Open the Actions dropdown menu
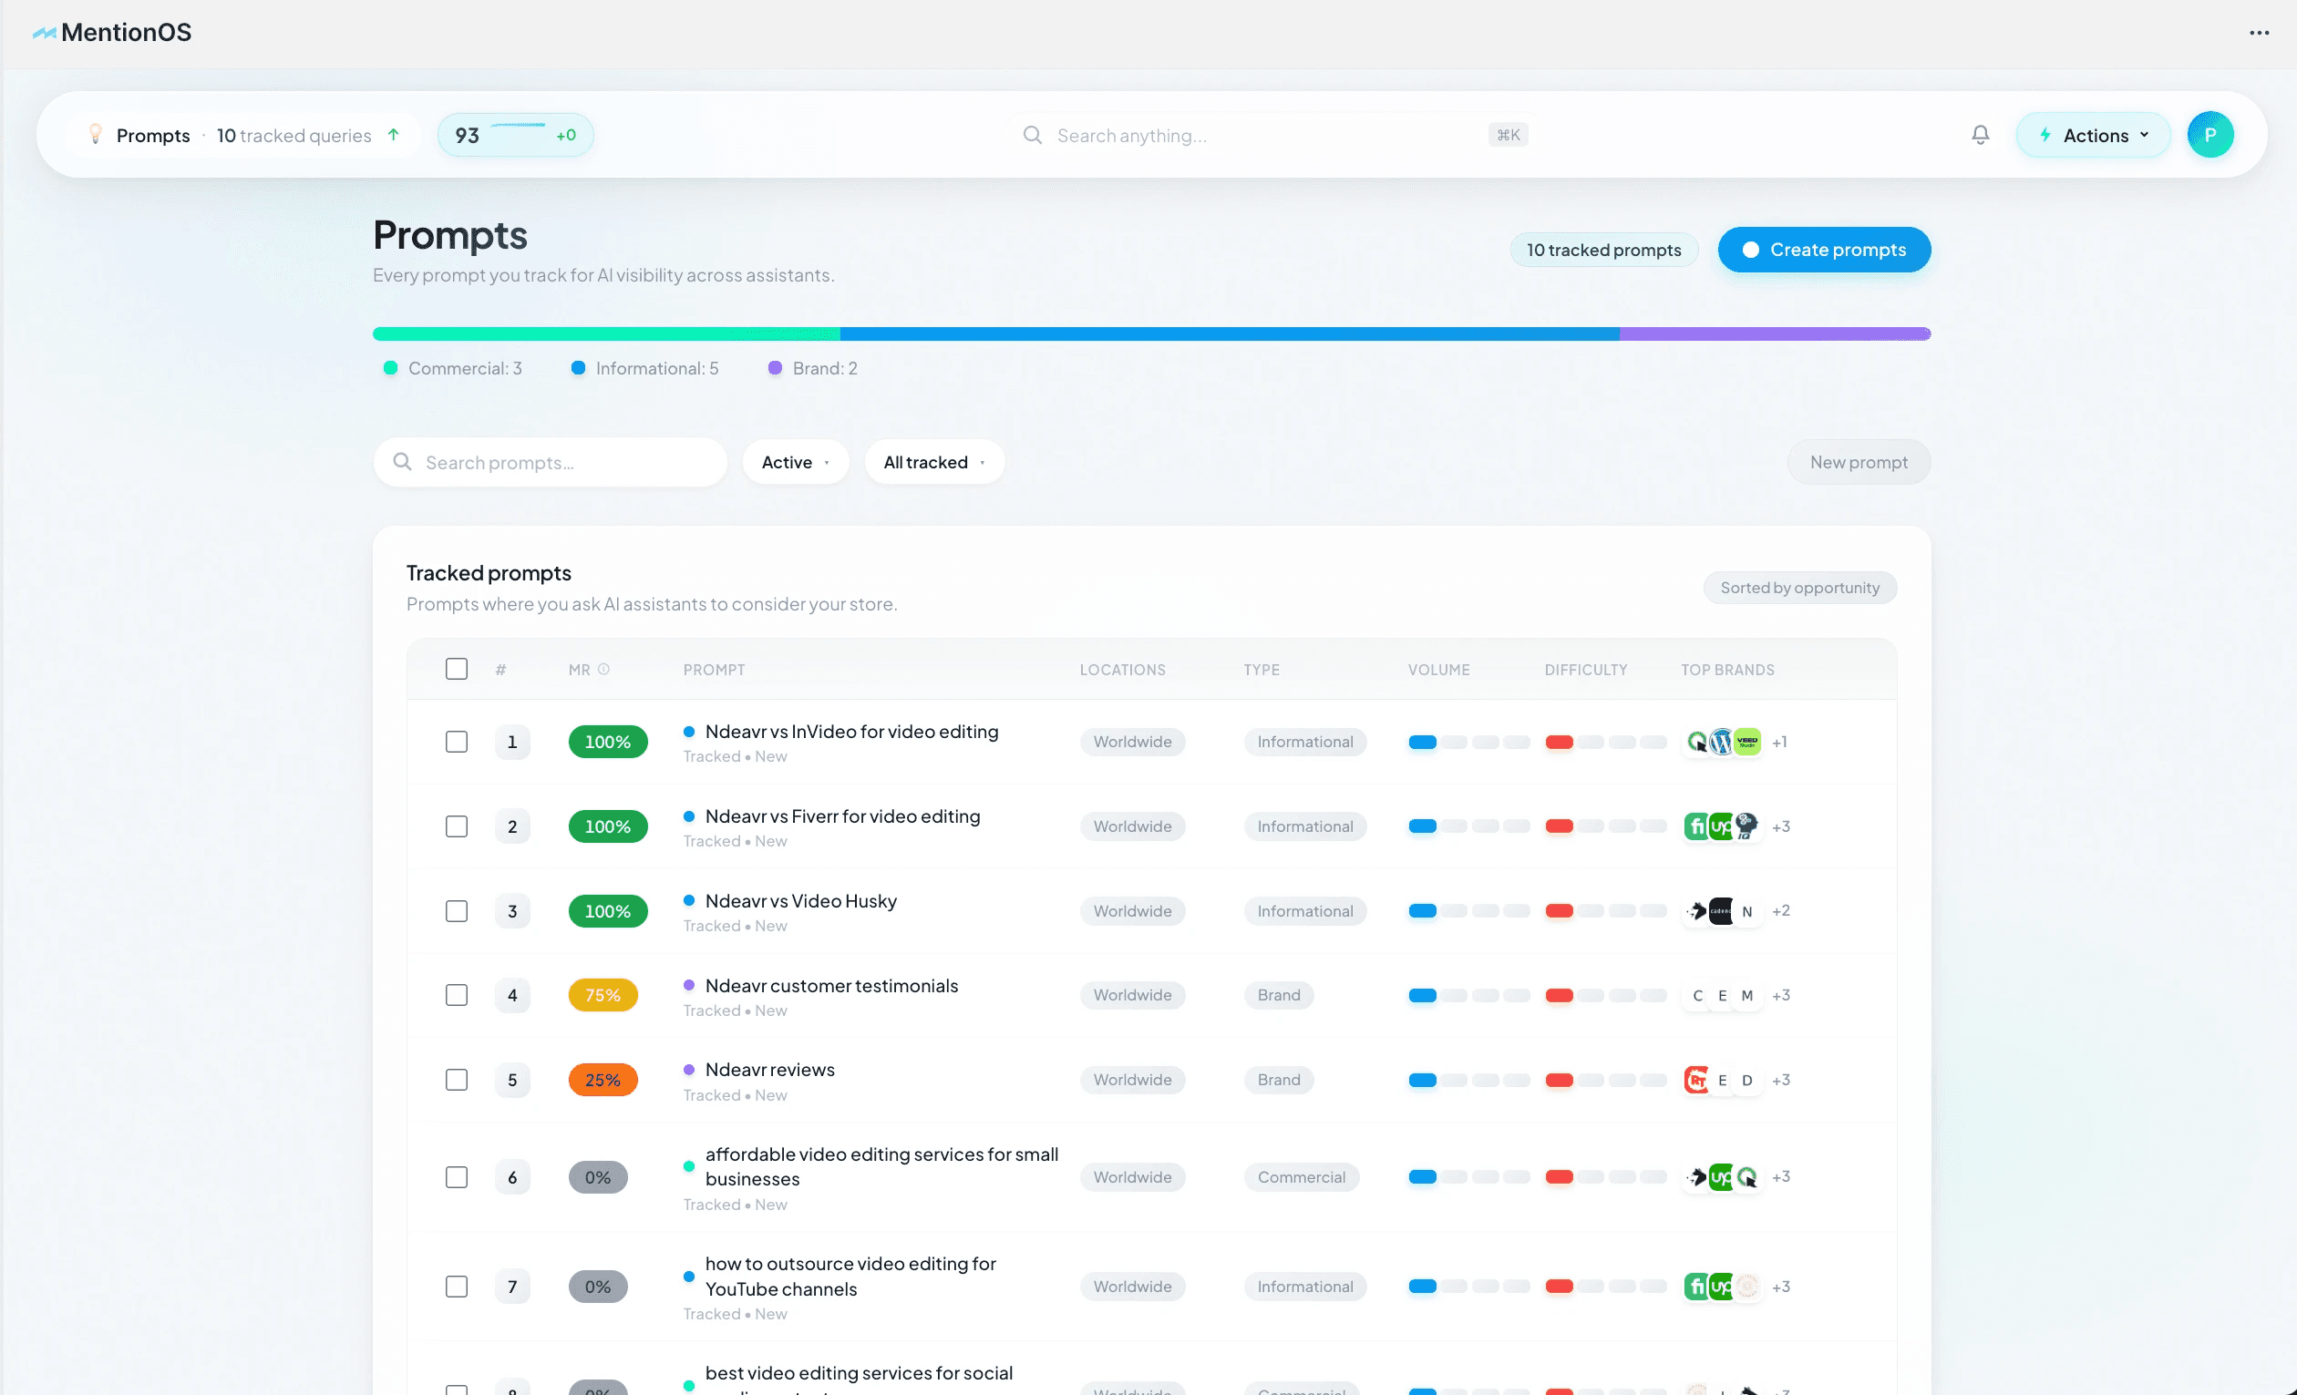2297x1395 pixels. pos(2094,135)
